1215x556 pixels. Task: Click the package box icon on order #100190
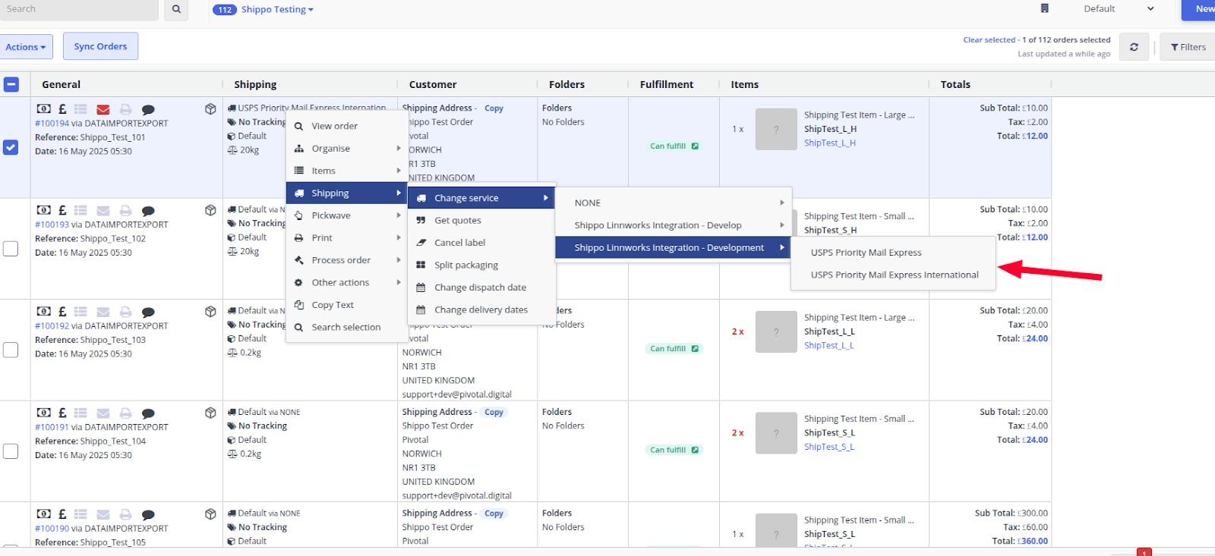click(x=210, y=514)
